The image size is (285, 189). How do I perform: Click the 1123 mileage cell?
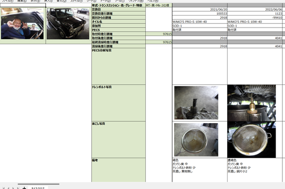[255, 13]
